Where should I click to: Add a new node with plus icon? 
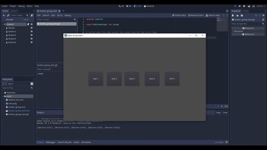click(4, 15)
